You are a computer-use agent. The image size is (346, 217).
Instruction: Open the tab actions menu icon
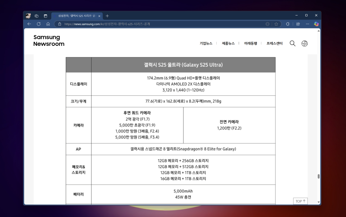[x=45, y=16]
